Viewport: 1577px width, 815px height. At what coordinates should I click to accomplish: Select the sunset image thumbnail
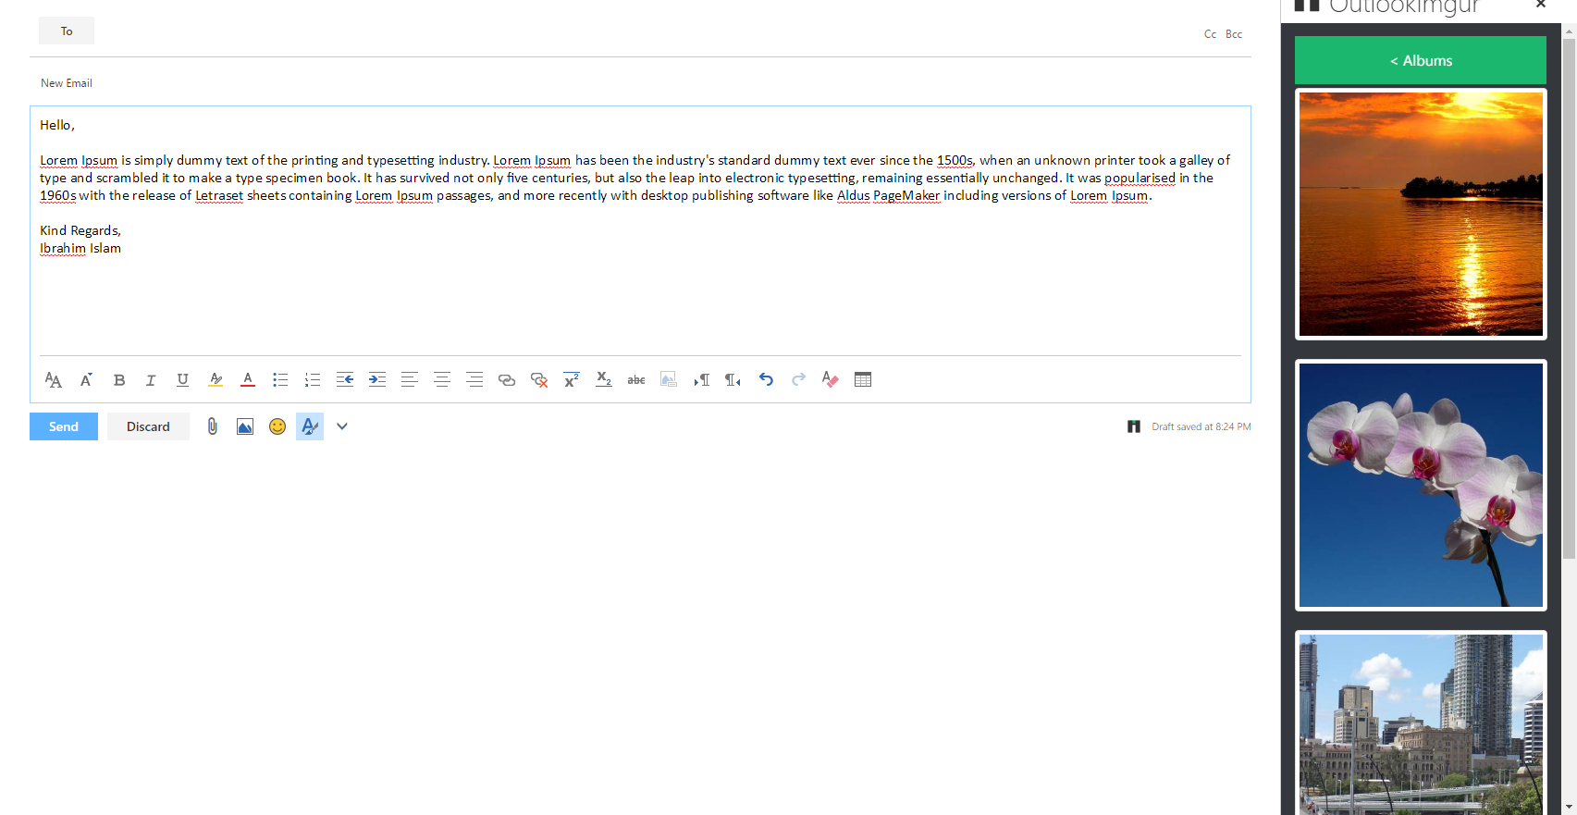tap(1421, 214)
